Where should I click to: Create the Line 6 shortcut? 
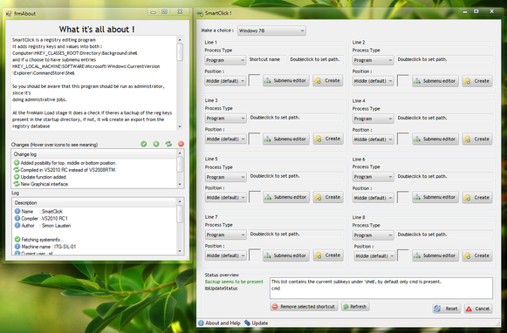pos(477,197)
